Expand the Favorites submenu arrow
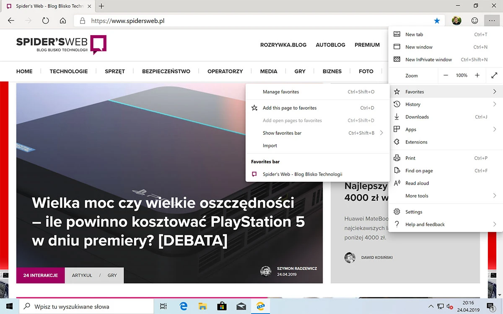The height and width of the screenshot is (314, 503). pos(495,92)
